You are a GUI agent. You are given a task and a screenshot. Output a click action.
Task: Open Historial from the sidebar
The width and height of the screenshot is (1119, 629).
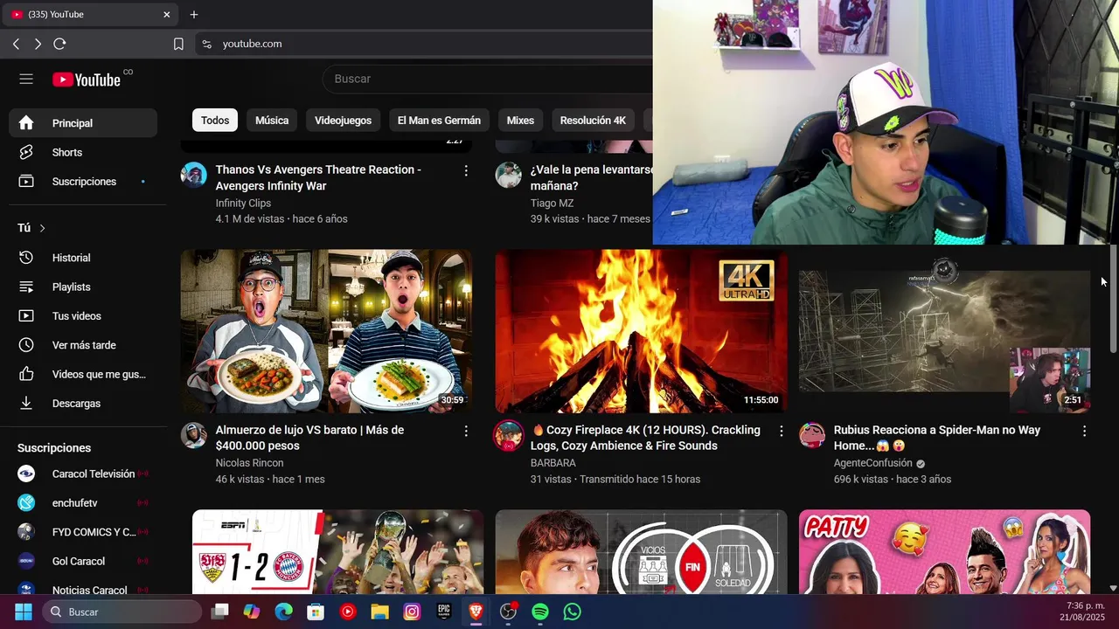pos(83,258)
